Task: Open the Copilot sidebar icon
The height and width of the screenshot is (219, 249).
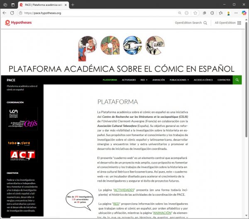Action: (x=244, y=13)
